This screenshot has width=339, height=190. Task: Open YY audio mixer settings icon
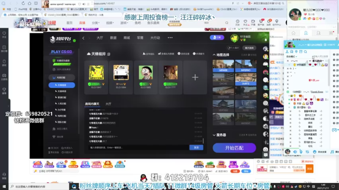(307, 152)
